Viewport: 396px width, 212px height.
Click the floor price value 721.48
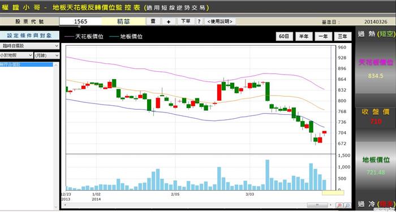point(376,172)
